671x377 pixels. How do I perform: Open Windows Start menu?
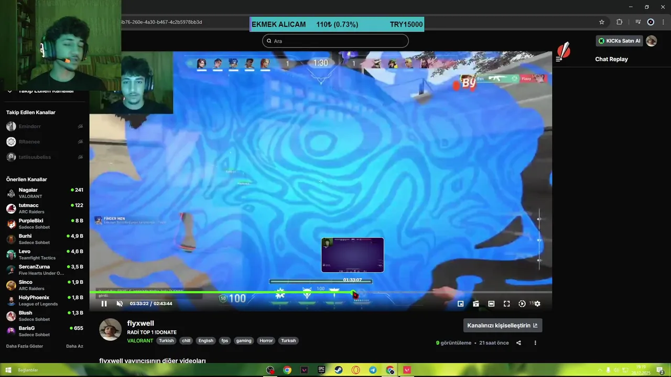tap(8, 370)
